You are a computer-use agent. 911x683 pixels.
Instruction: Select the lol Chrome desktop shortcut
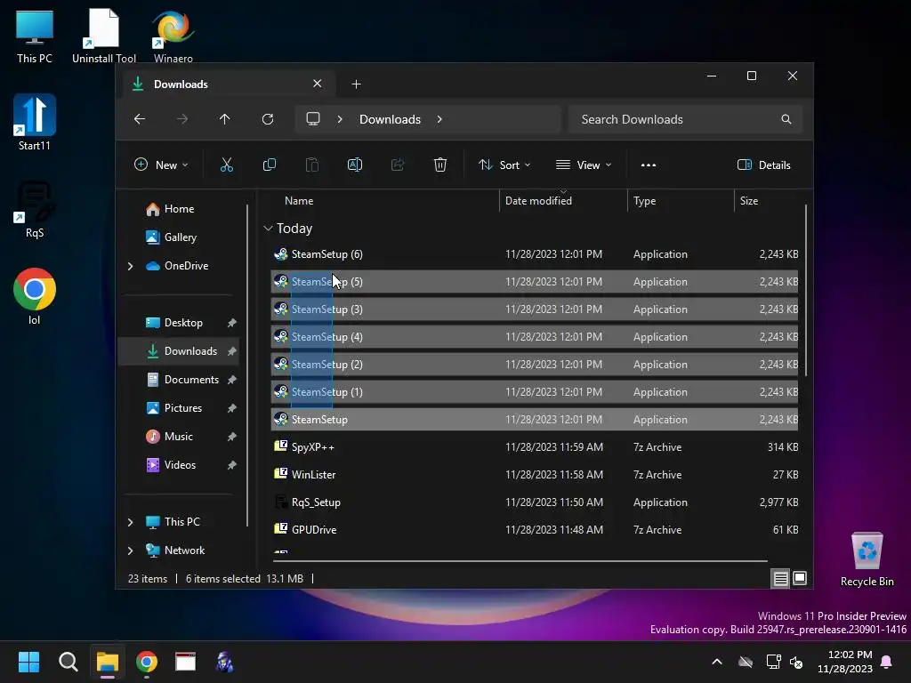[x=35, y=296]
